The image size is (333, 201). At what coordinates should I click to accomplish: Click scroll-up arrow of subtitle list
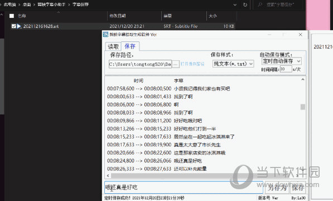[x=303, y=79]
